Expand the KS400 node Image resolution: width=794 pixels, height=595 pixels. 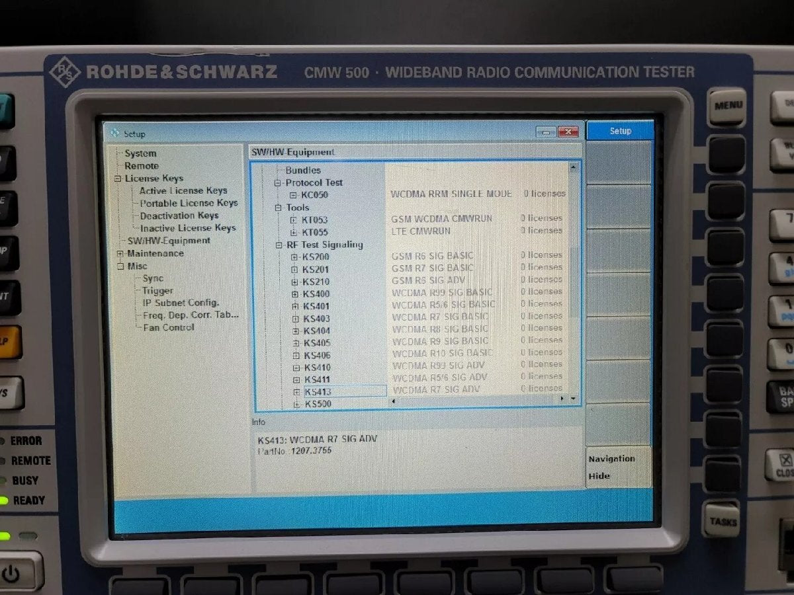tap(295, 294)
